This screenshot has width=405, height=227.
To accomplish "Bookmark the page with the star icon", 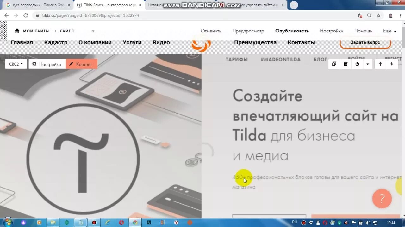I will 379,15.
